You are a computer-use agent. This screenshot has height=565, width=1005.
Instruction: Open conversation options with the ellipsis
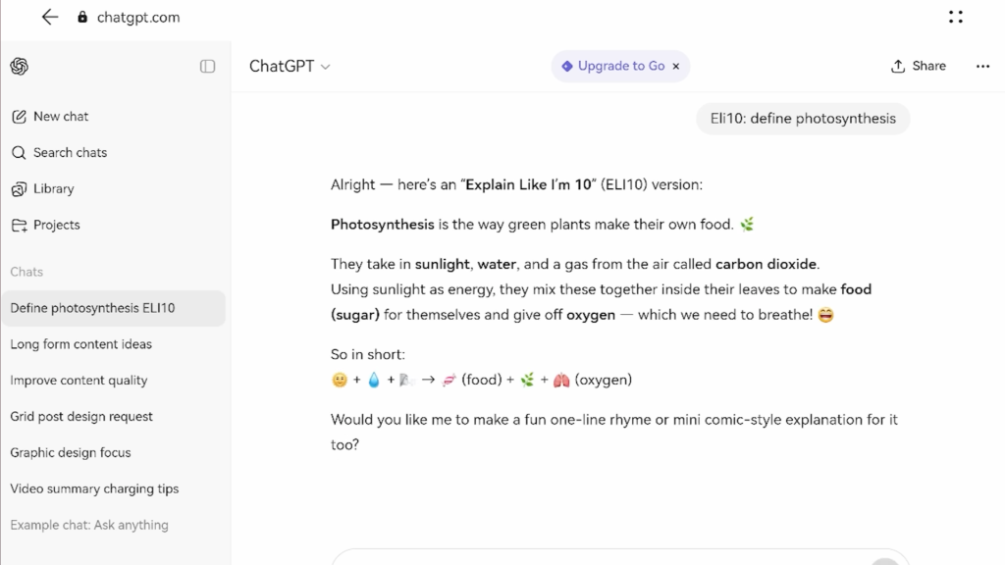(x=982, y=66)
